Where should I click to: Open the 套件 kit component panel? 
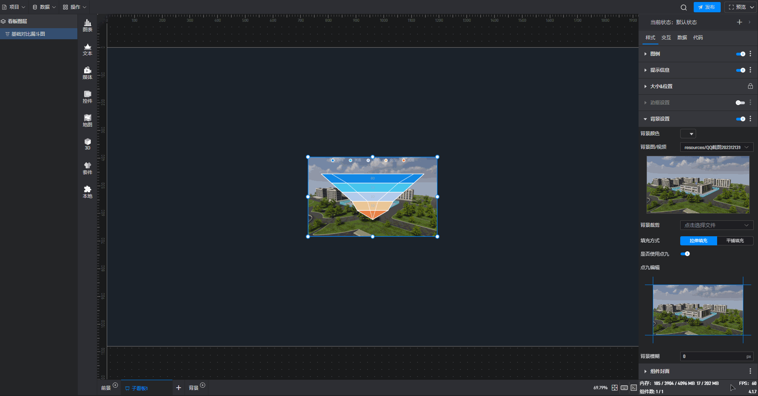[87, 168]
